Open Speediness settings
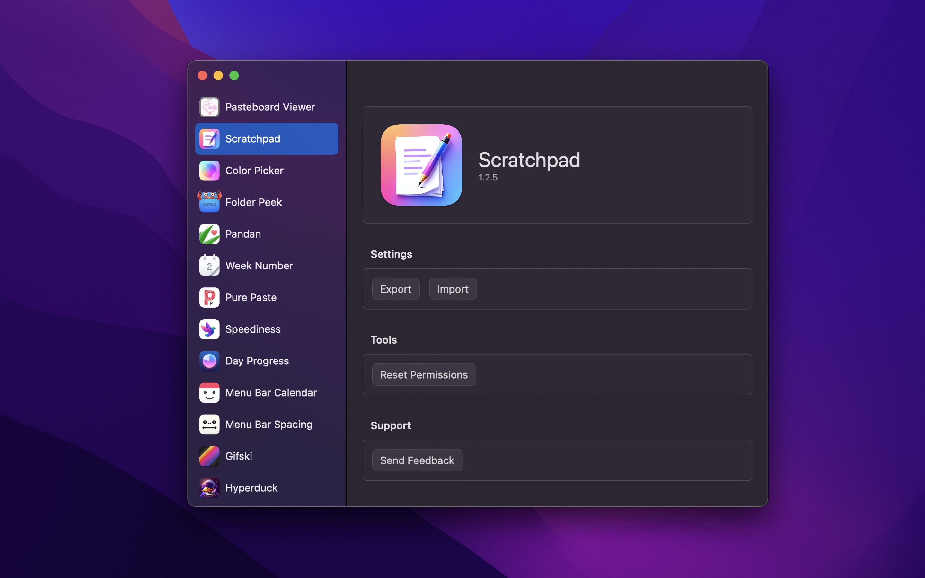 tap(253, 329)
